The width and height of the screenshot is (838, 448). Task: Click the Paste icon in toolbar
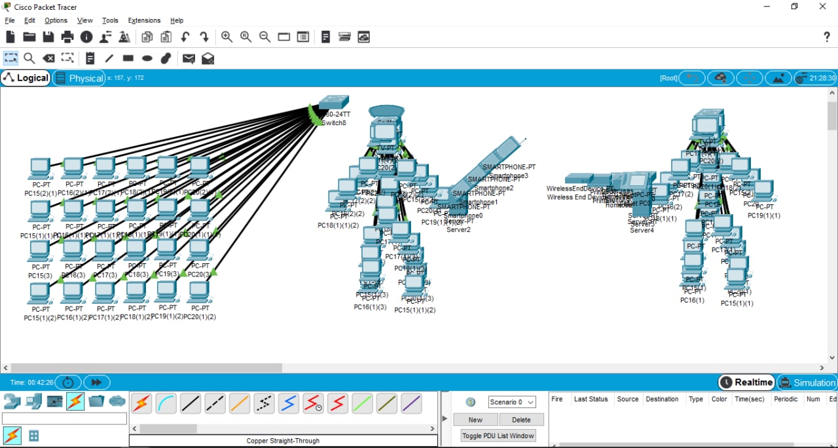pyautogui.click(x=166, y=37)
